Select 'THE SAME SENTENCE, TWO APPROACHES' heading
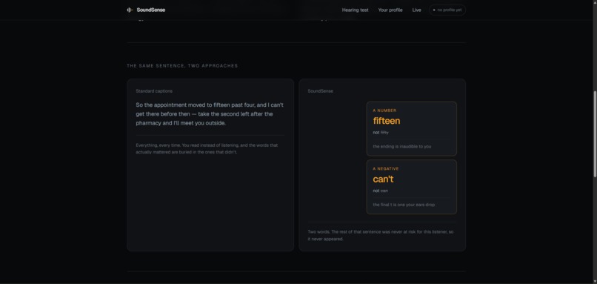The height and width of the screenshot is (284, 597). [x=182, y=65]
